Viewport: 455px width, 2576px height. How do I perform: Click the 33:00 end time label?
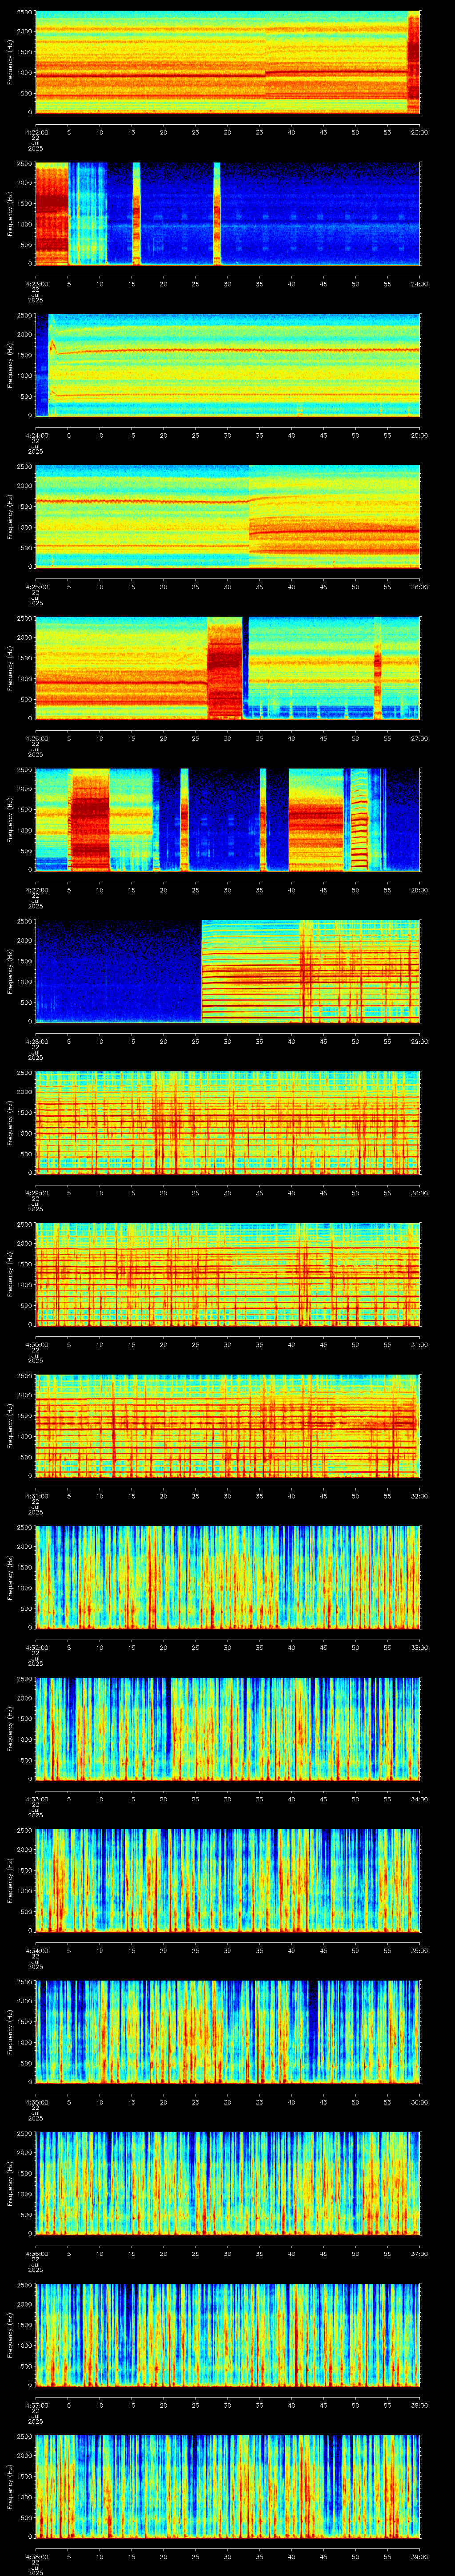click(419, 1647)
